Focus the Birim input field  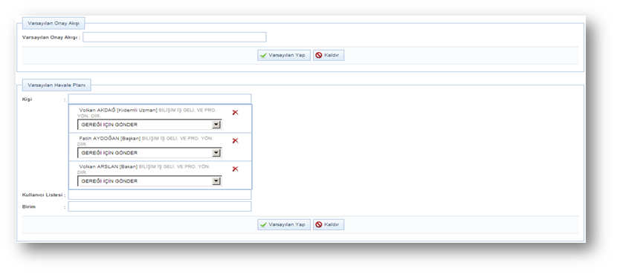click(x=159, y=206)
